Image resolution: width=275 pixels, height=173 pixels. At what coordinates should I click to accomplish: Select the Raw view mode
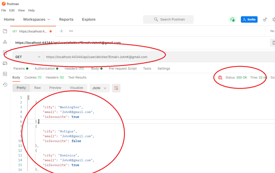coord(38,88)
